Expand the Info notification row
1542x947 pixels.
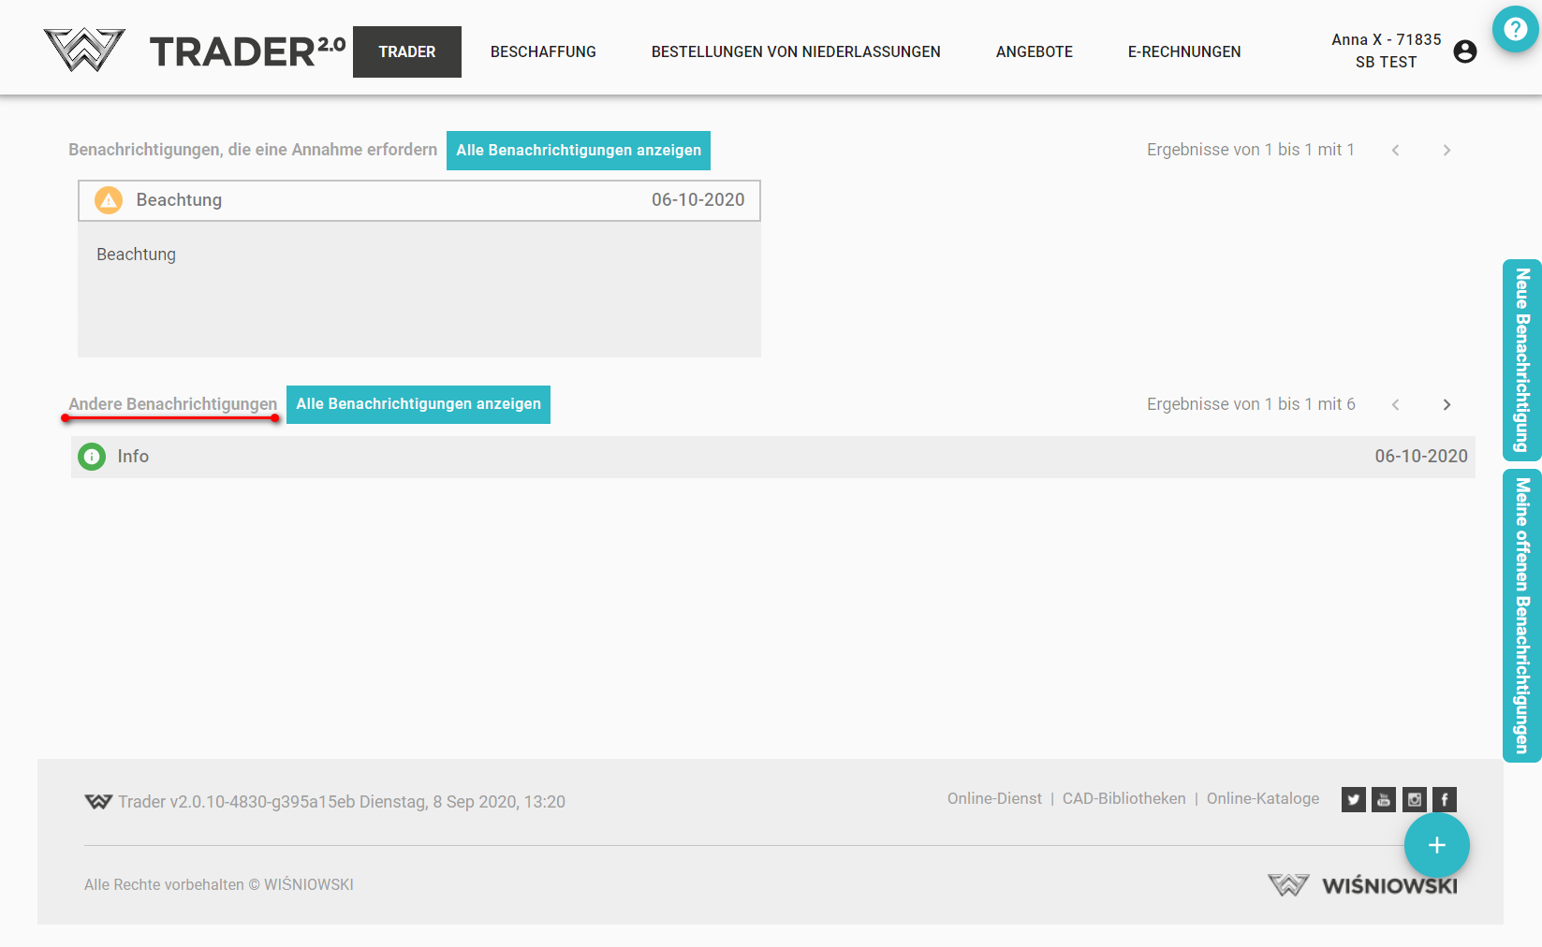click(x=772, y=457)
